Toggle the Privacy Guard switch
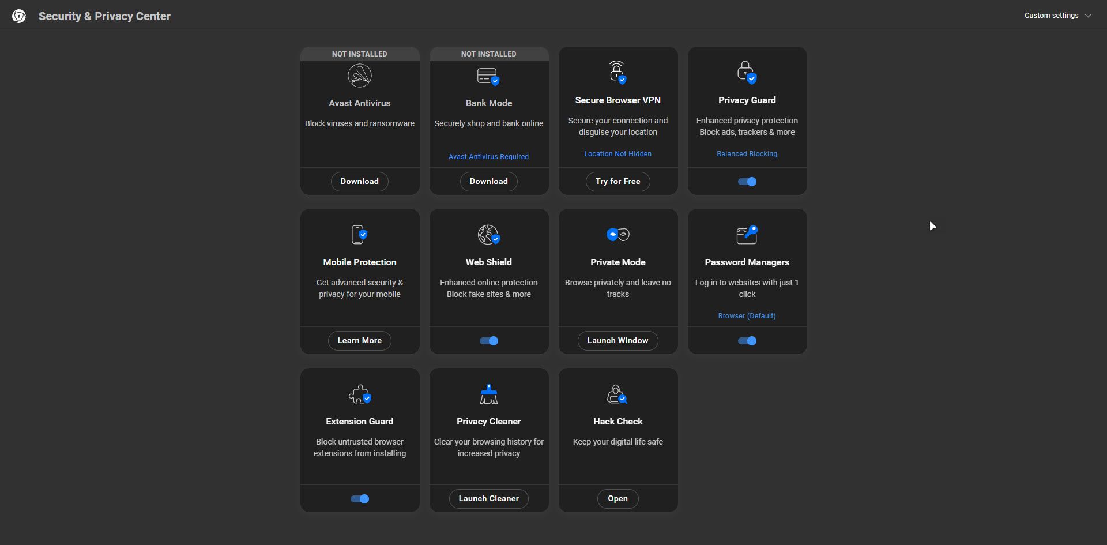 (x=747, y=182)
